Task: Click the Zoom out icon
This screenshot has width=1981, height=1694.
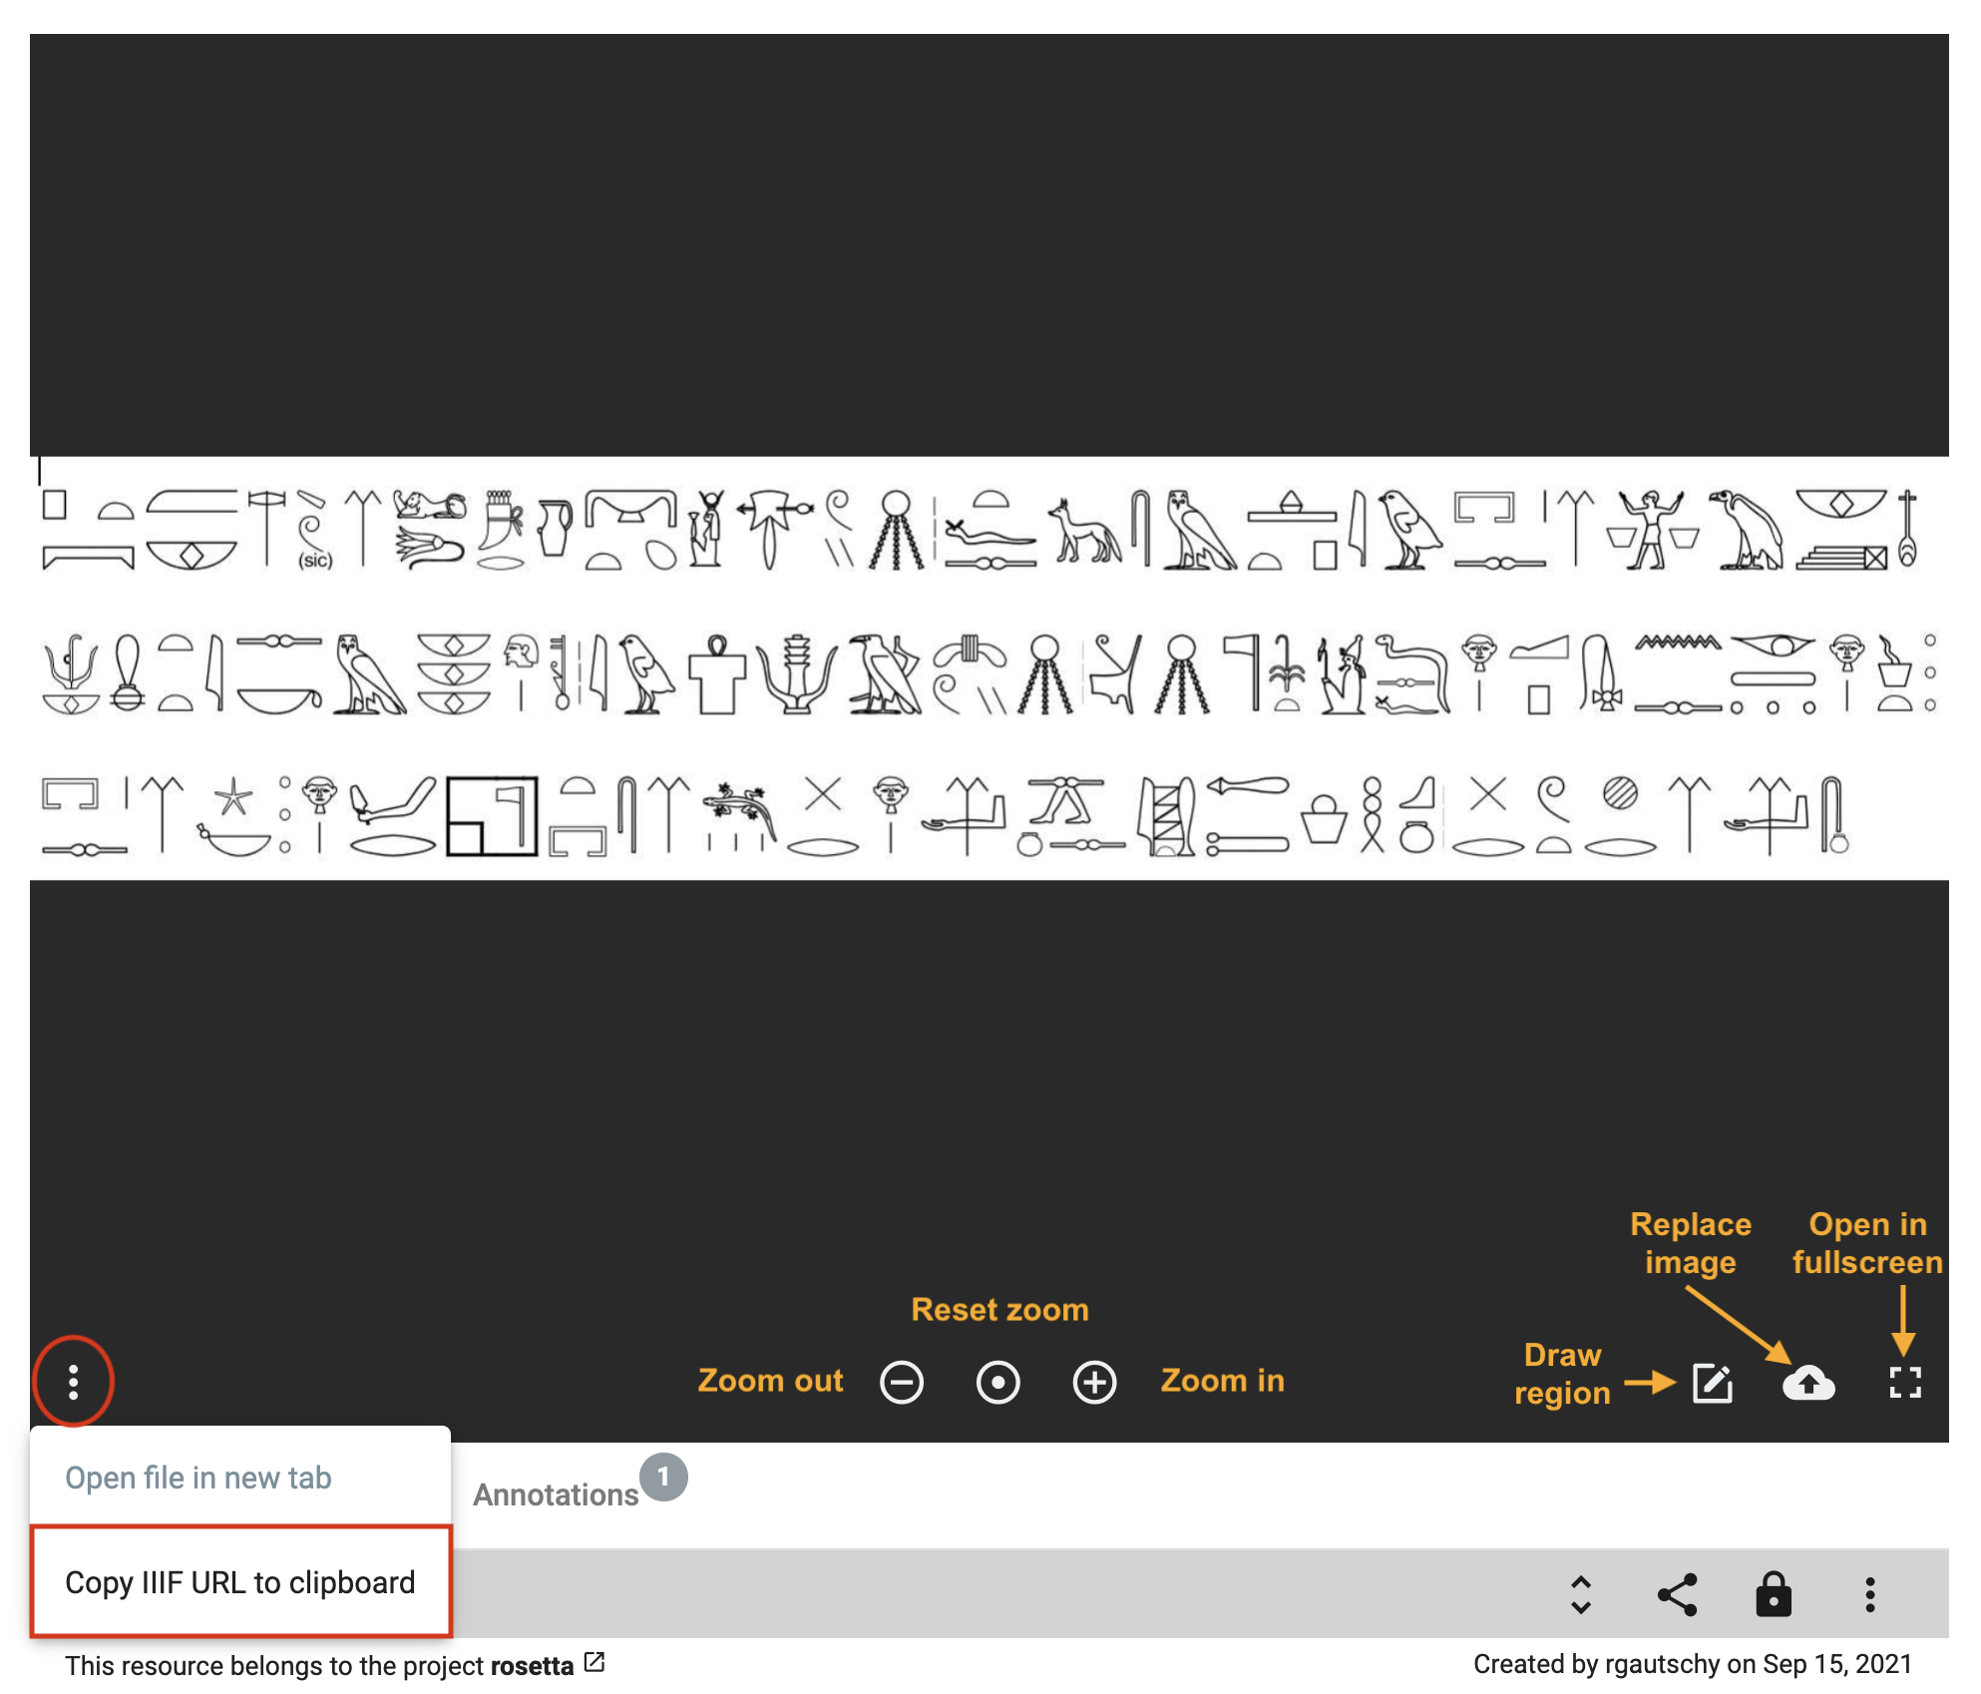Action: click(901, 1382)
